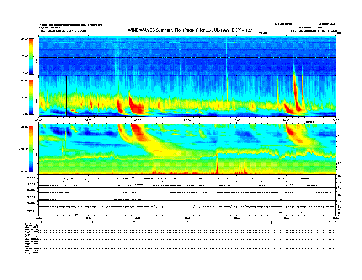Image resolution: width=362 pixels, height=280 pixels.
Task: Click the 24:00 time label under RAD1 spectrogram
Action: click(x=335, y=120)
